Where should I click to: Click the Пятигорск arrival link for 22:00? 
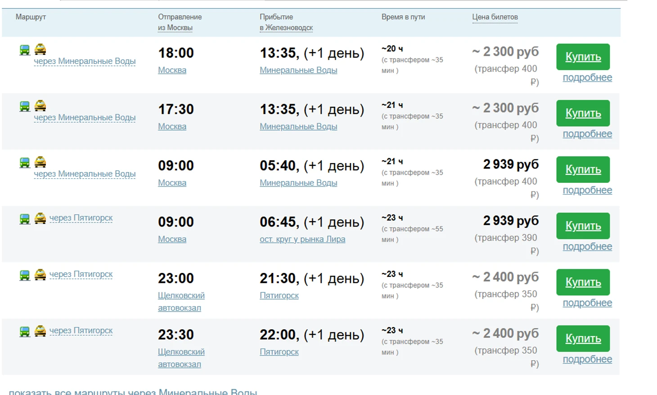click(279, 352)
